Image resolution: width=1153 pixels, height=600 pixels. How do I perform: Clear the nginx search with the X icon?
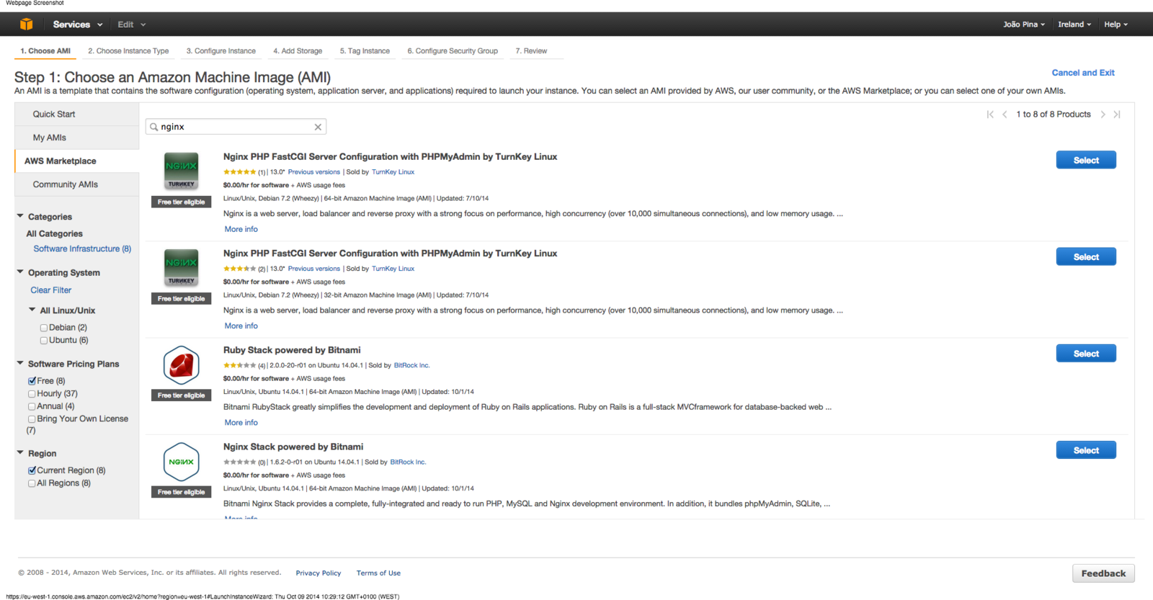point(318,127)
